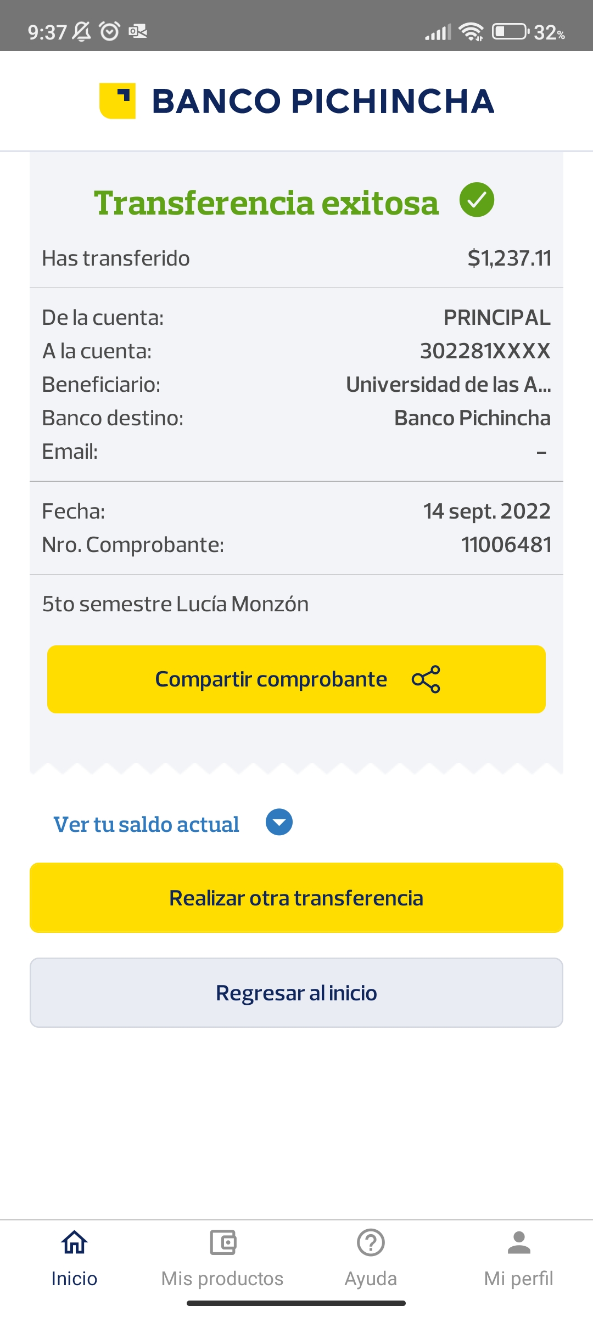
Task: Tap the green success checkmark icon
Action: [477, 200]
